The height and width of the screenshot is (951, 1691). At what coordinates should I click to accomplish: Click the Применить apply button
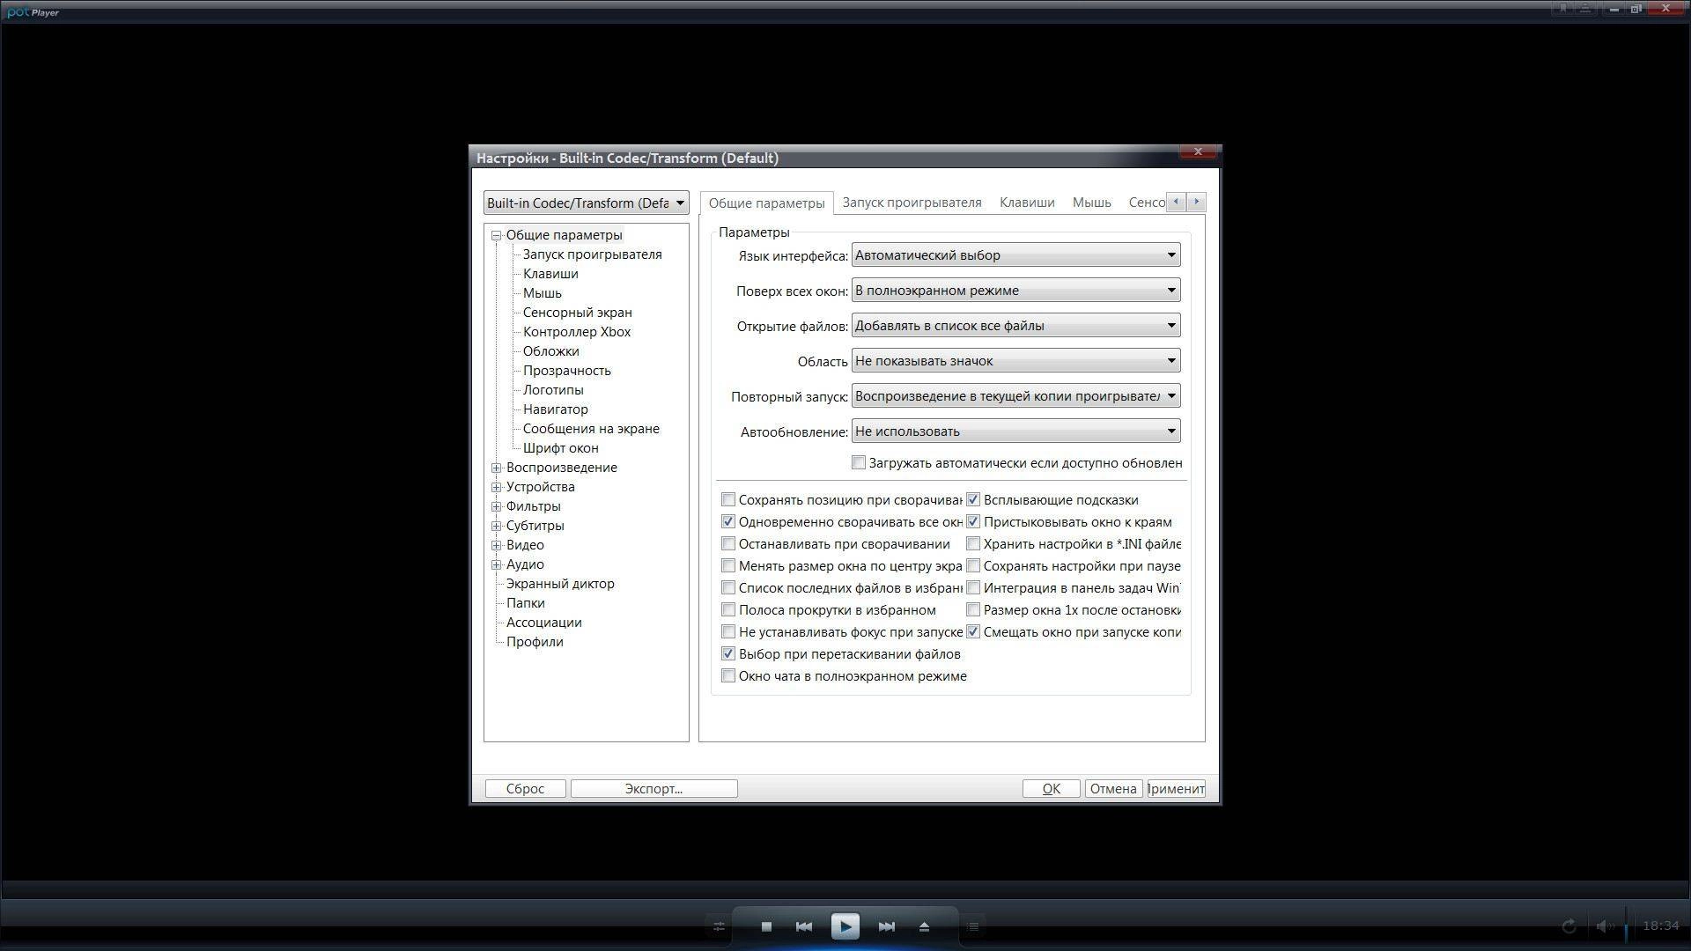1176,789
